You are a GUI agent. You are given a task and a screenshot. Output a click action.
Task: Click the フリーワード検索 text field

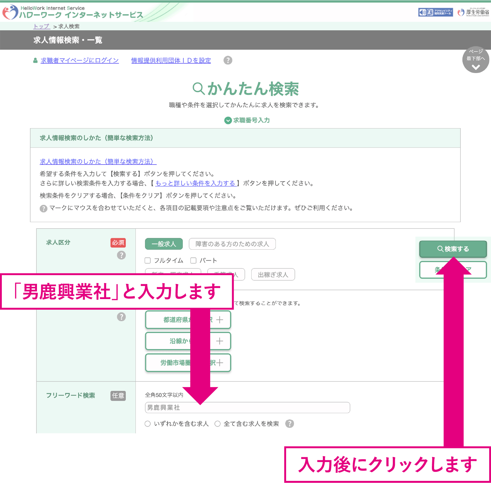248,408
